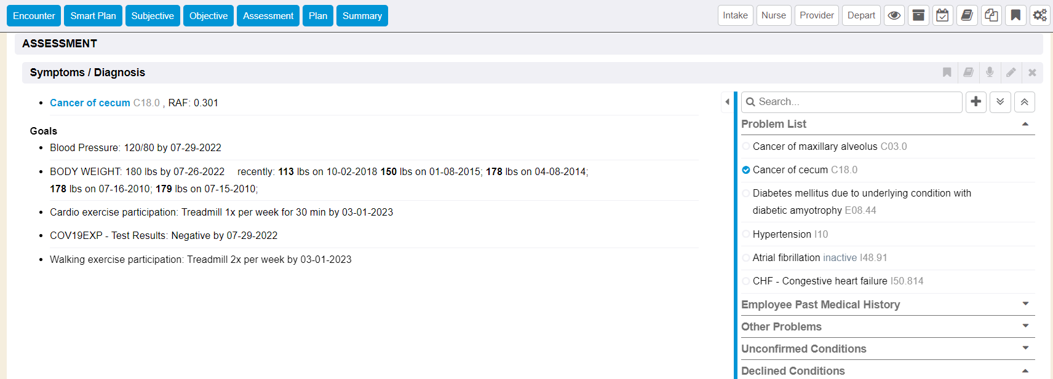1053x379 pixels.
Task: Click the archive box icon in top toolbar
Action: point(918,15)
